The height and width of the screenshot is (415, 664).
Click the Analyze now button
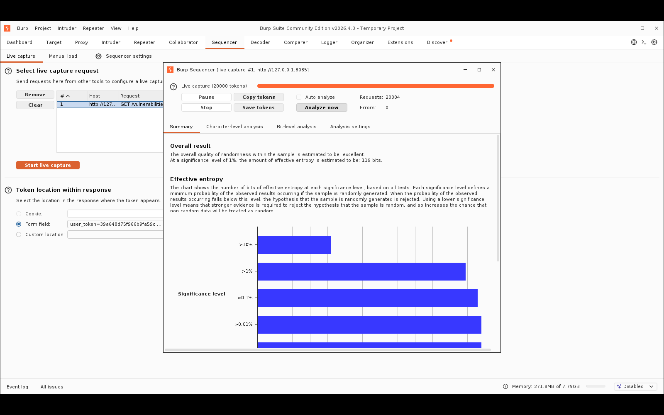[x=322, y=107]
